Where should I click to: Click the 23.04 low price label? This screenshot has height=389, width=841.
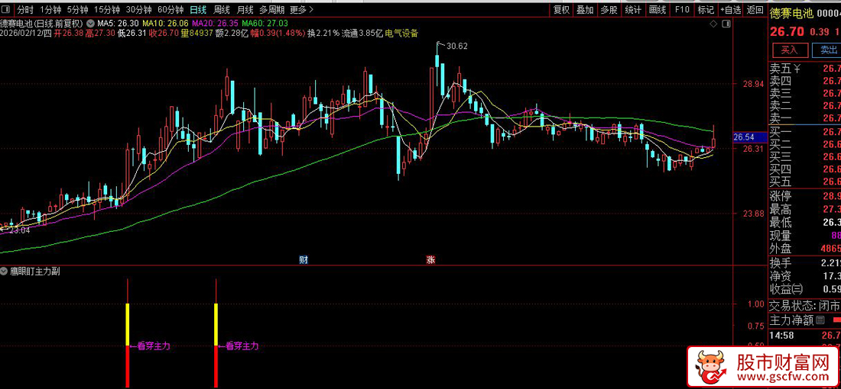point(19,230)
